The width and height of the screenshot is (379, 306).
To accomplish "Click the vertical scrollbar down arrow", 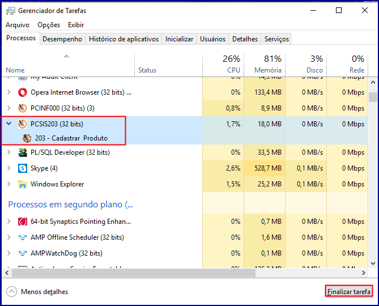I will (373, 263).
